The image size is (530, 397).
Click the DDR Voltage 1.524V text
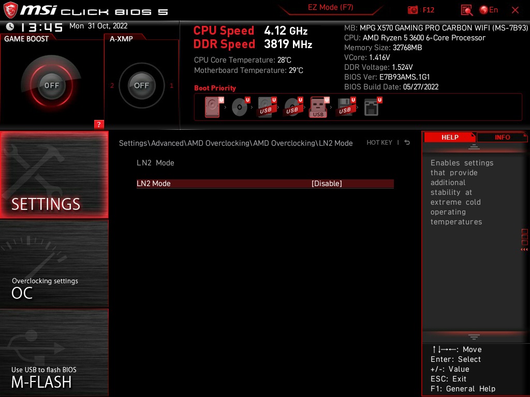[378, 67]
